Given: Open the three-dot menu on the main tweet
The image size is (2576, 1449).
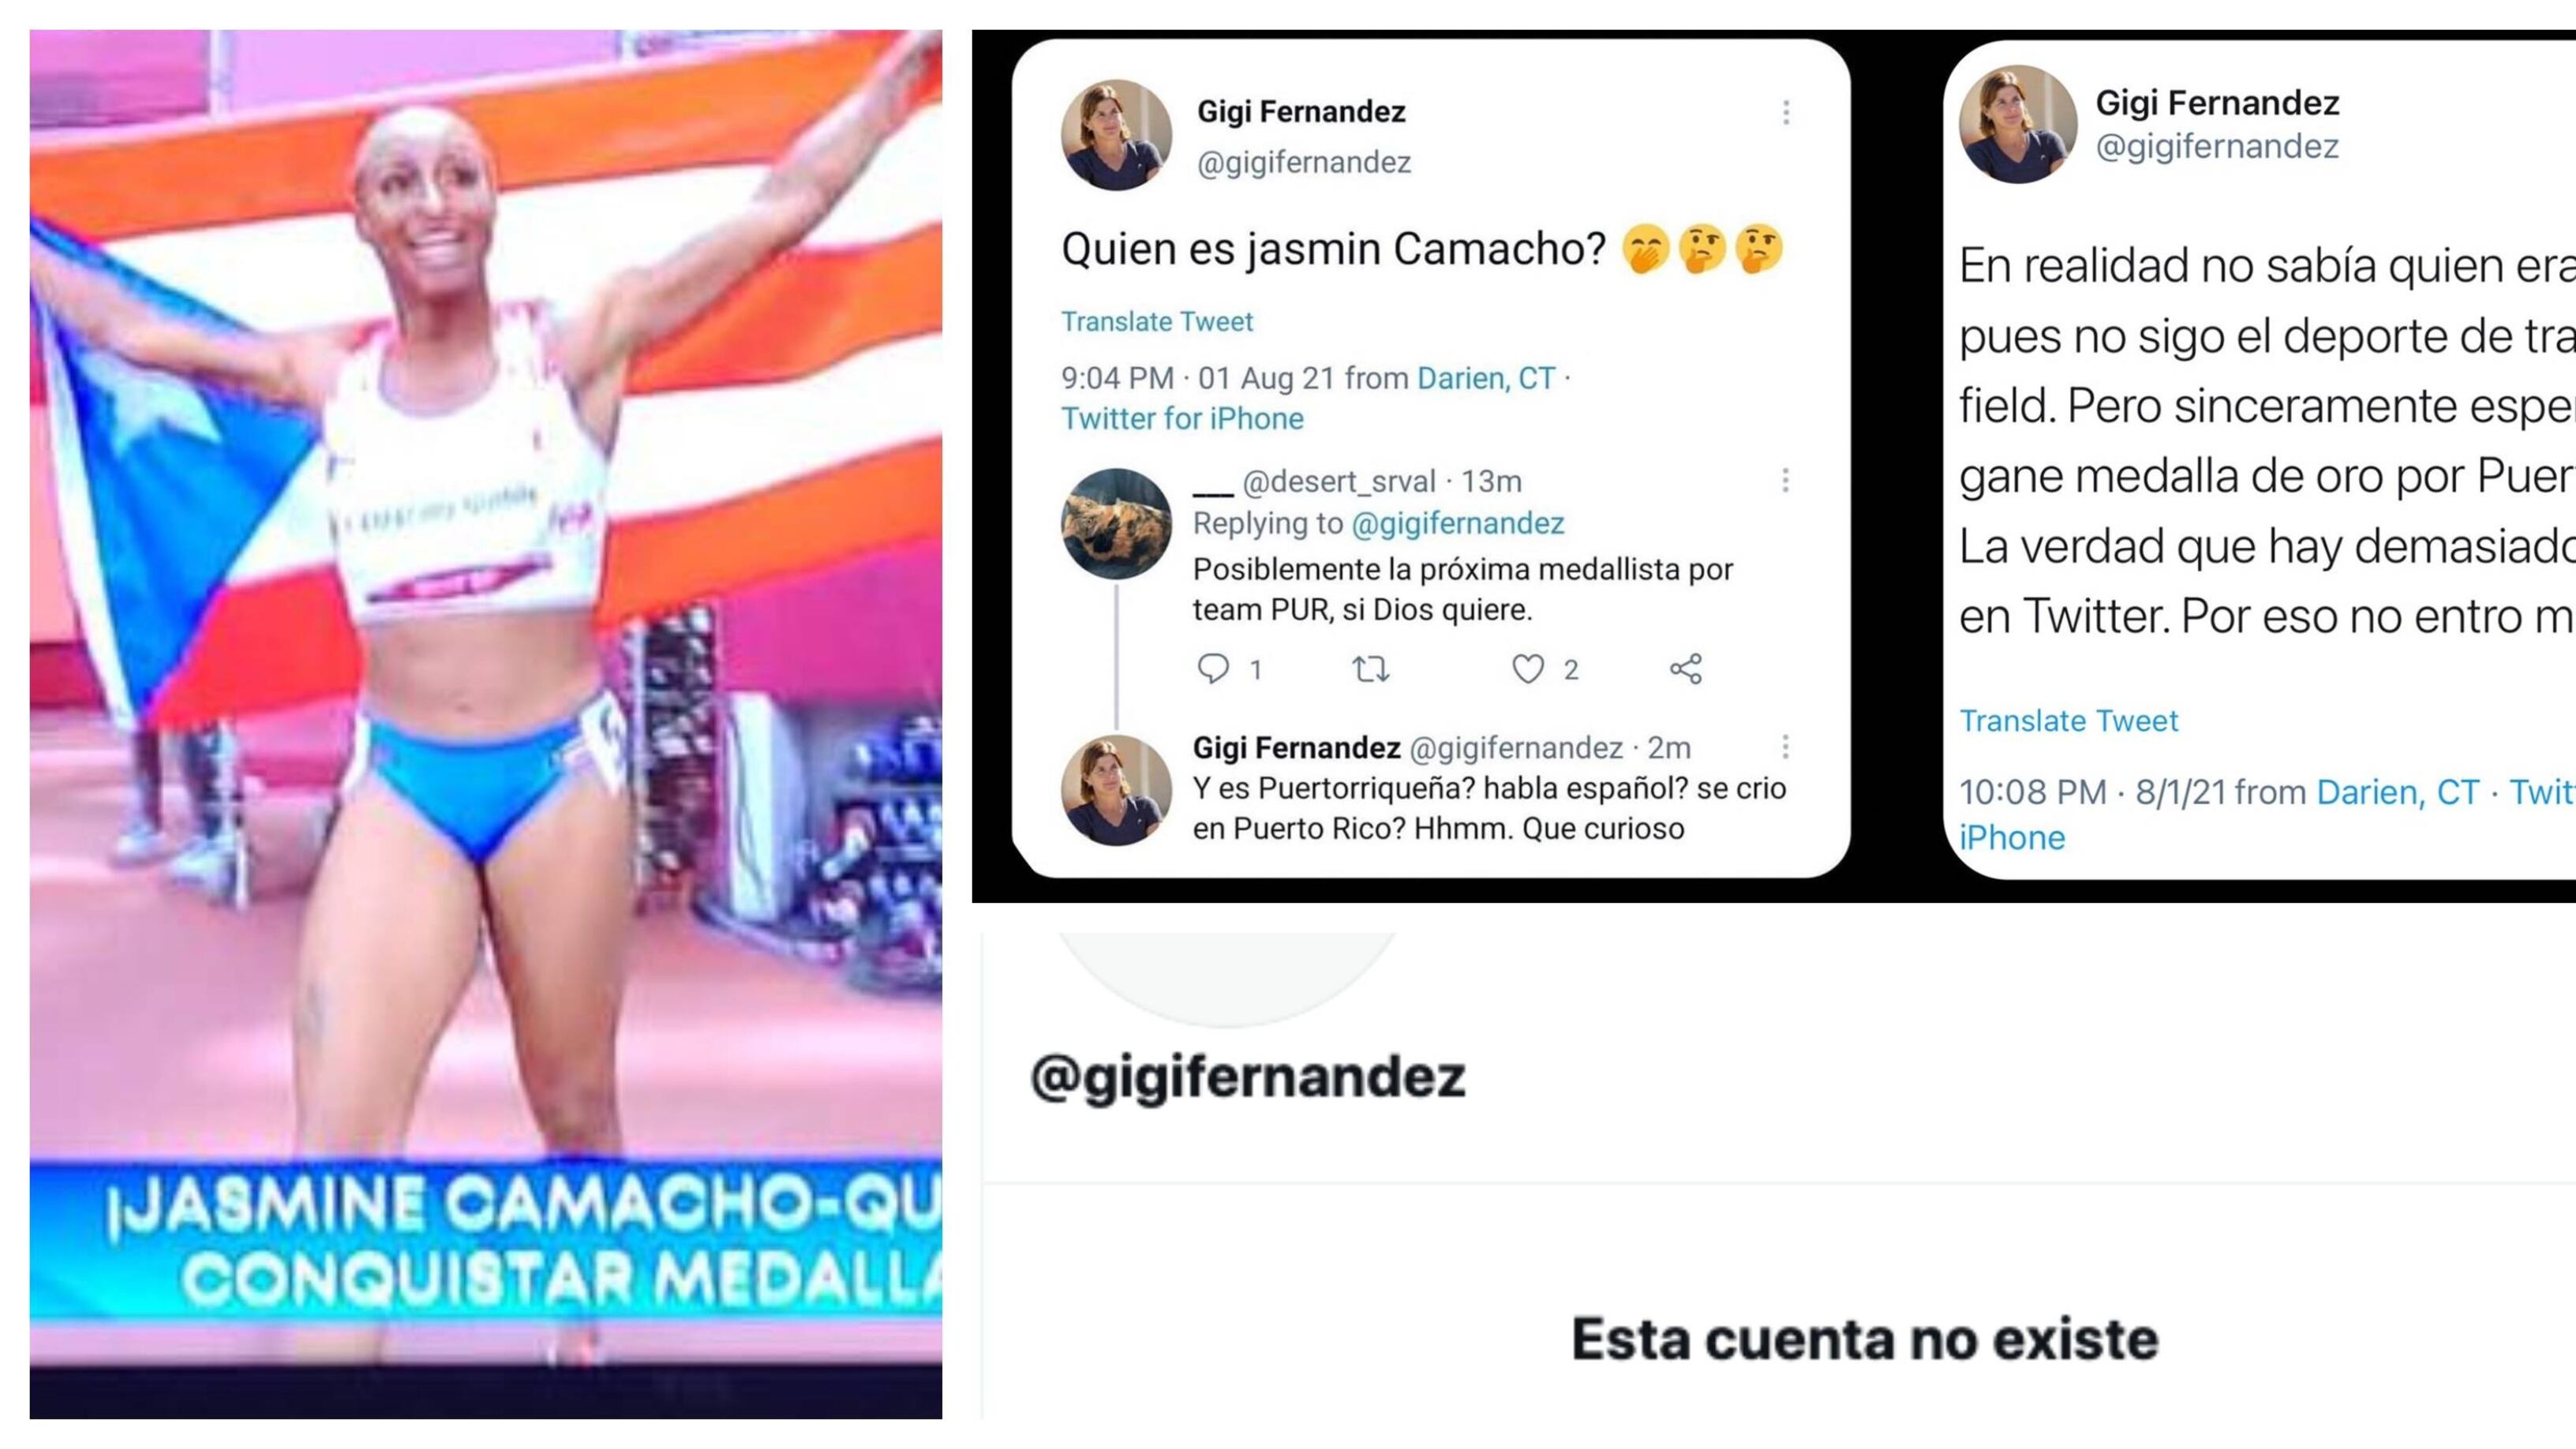Looking at the screenshot, I should point(1786,112).
